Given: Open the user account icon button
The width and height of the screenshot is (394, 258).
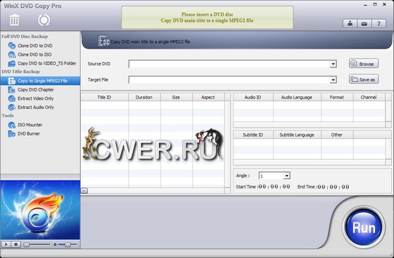Looking at the screenshot, I should 350,24.
